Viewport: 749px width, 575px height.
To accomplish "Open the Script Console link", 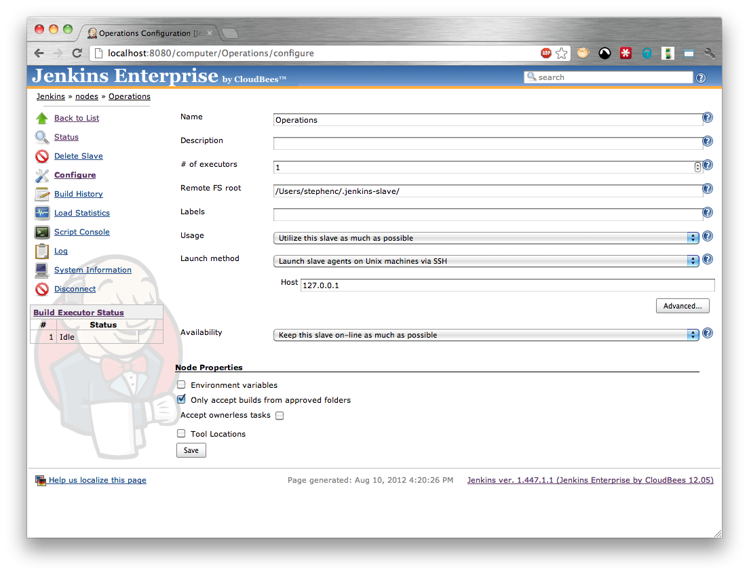I will pyautogui.click(x=81, y=232).
